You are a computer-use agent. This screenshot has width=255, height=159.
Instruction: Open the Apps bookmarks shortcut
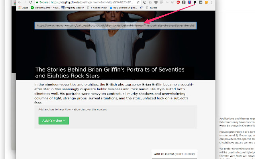(23, 7)
